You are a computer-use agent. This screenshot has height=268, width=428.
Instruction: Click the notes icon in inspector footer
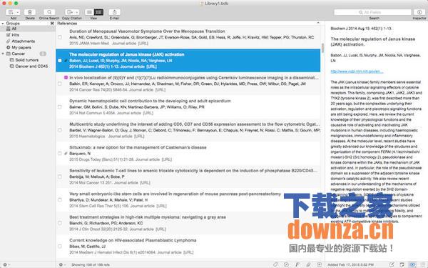pyautogui.click(x=402, y=264)
